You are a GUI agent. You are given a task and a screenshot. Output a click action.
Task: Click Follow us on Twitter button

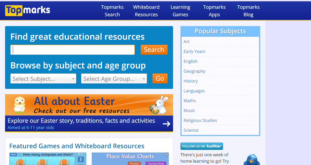point(202,146)
